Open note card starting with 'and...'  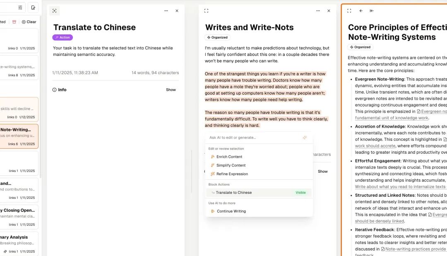(x=19, y=191)
